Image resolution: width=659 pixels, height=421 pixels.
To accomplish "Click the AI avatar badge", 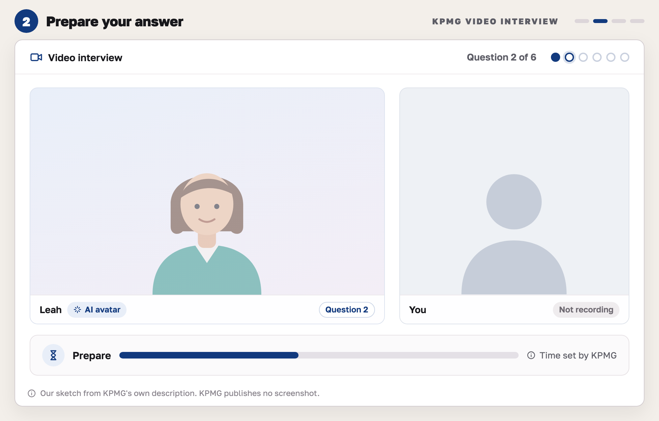I will 97,310.
